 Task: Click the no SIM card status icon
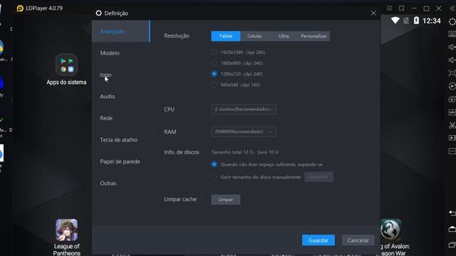pyautogui.click(x=406, y=21)
